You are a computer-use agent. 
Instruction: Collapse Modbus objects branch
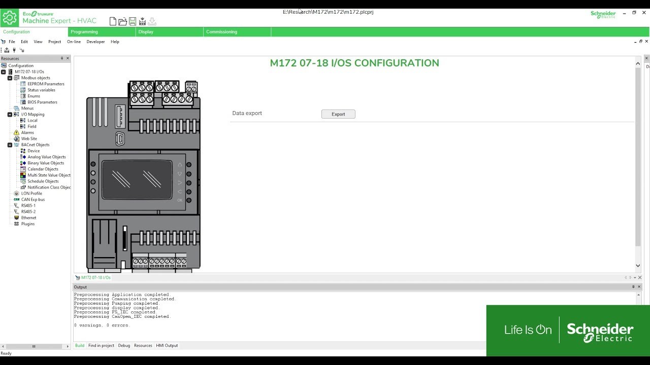(x=10, y=78)
